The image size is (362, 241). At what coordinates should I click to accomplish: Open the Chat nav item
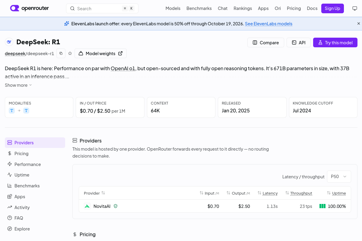point(223,8)
